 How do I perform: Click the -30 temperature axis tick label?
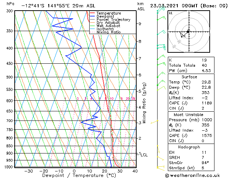(28, 171)
